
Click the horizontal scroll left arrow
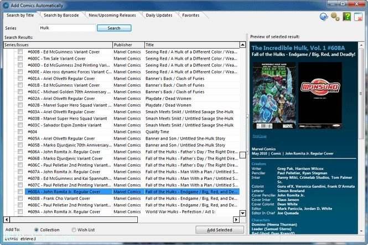[x=7, y=220]
